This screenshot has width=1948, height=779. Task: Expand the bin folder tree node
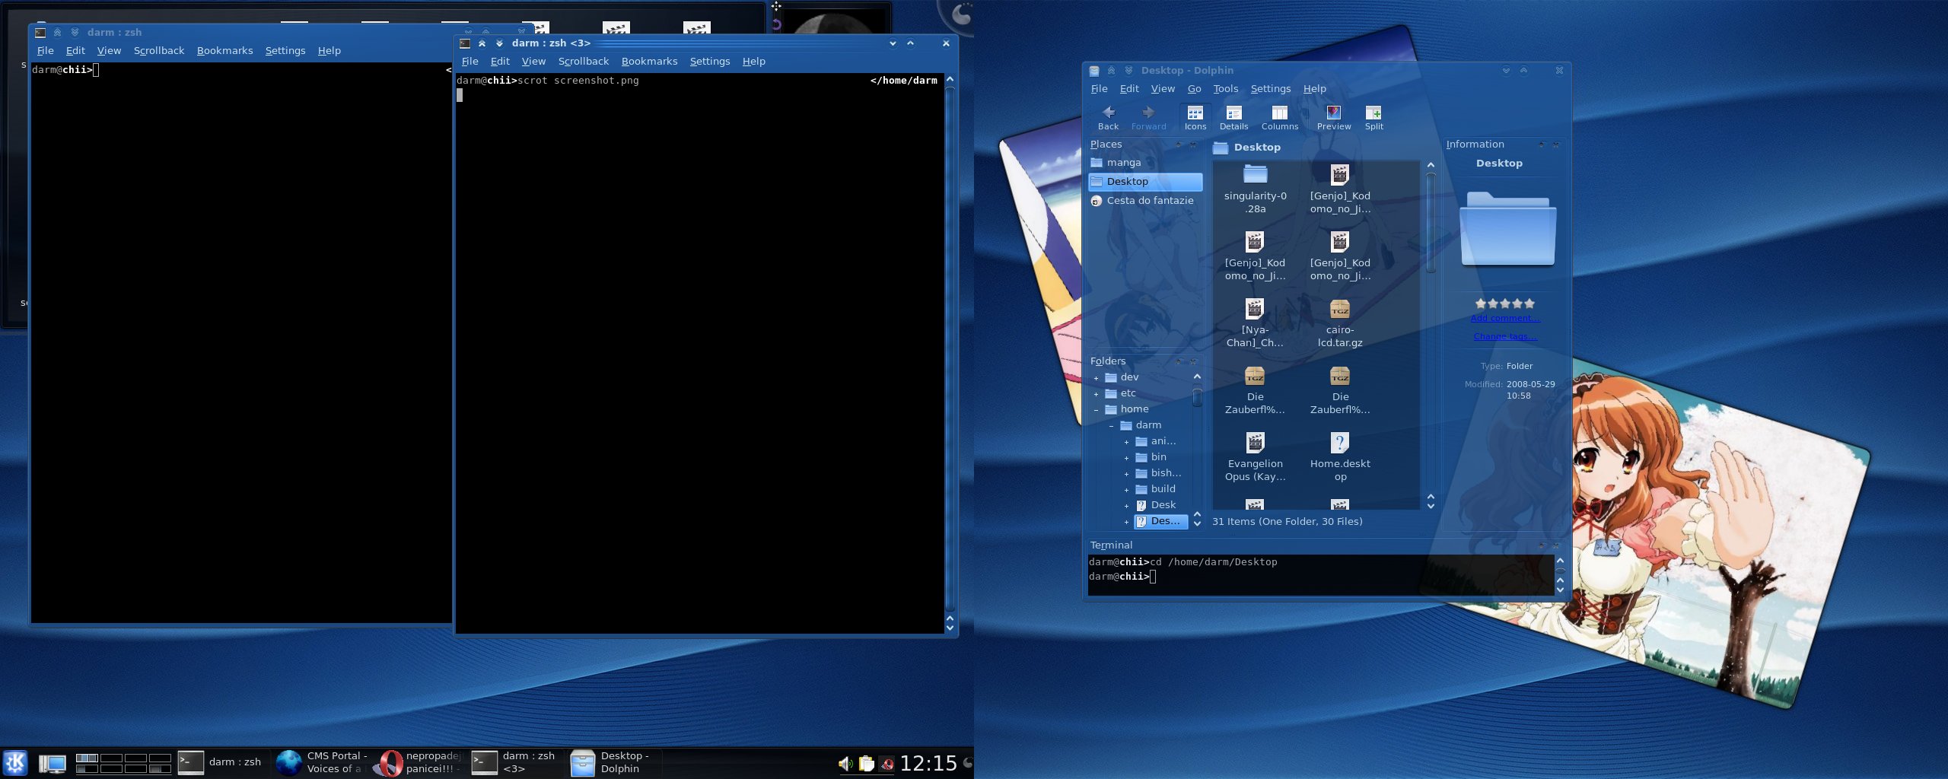pyautogui.click(x=1126, y=458)
